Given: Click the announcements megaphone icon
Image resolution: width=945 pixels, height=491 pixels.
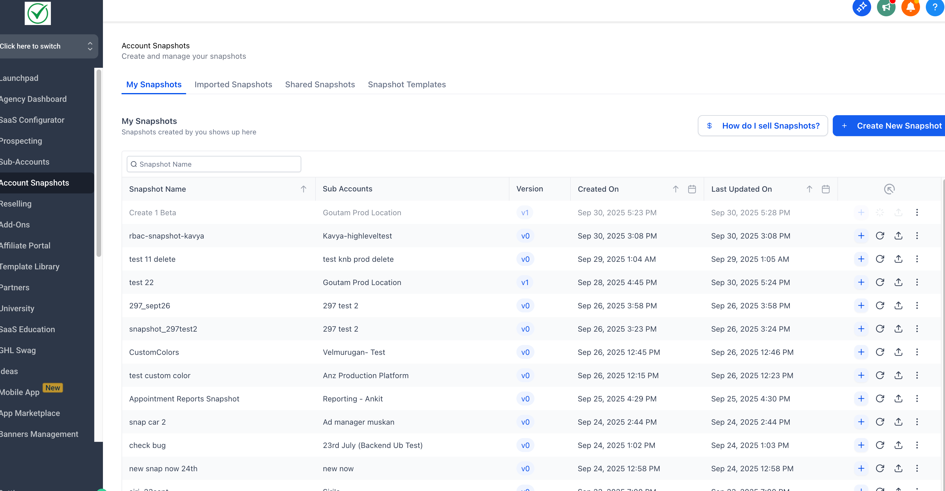Looking at the screenshot, I should click(886, 7).
